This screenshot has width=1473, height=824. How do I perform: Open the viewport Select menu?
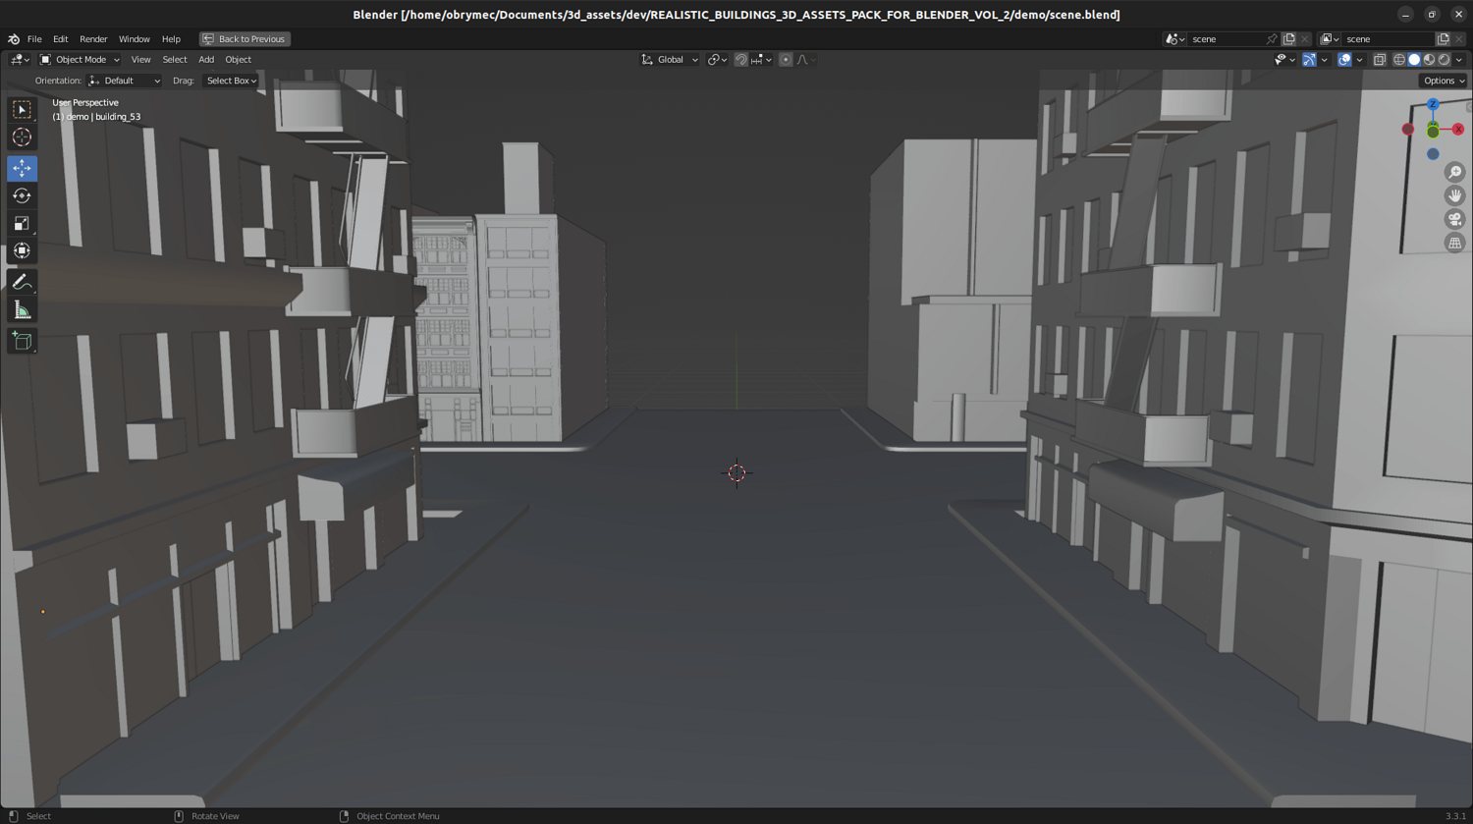coord(175,60)
